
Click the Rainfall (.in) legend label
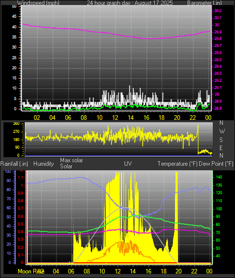pyautogui.click(x=14, y=164)
